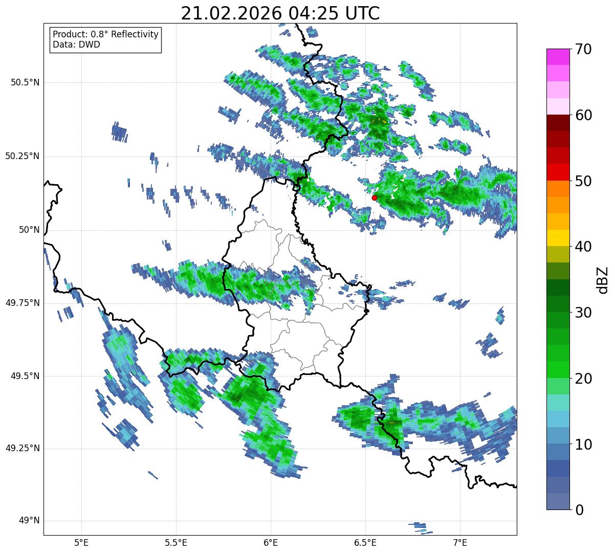The height and width of the screenshot is (553, 615).
Task: Click the "Product: 0.8° Reflectivity" label
Action: pyautogui.click(x=106, y=34)
